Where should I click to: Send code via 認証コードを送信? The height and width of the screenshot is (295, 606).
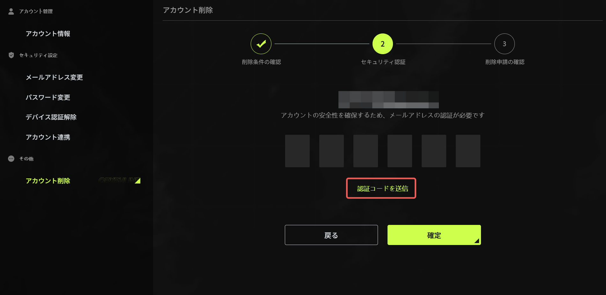pos(381,188)
